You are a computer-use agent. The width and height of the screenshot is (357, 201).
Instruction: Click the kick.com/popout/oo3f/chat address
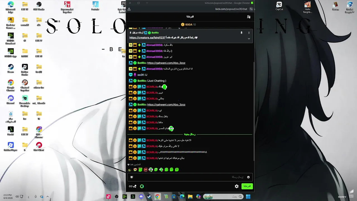[x=231, y=9]
